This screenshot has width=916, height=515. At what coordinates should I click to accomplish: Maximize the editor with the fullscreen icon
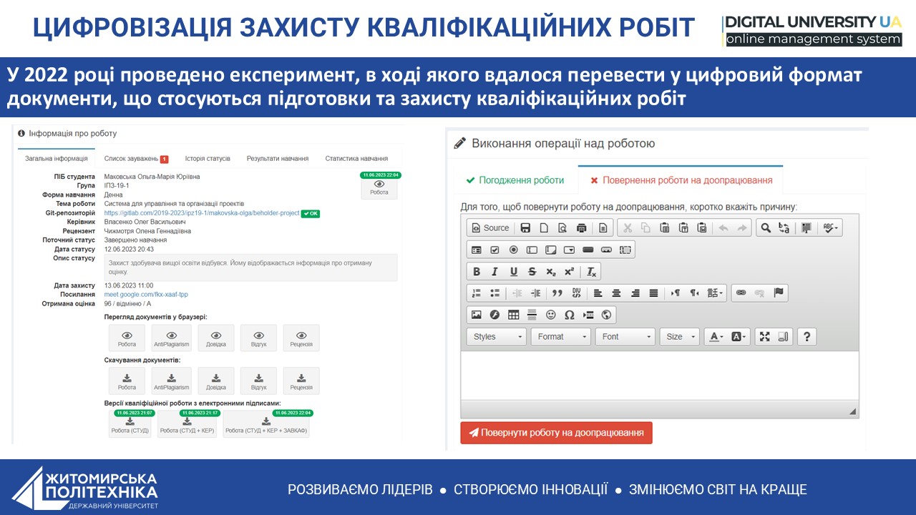pyautogui.click(x=764, y=337)
